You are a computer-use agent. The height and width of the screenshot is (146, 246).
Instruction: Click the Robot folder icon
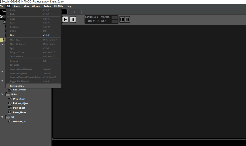[x=8, y=94]
